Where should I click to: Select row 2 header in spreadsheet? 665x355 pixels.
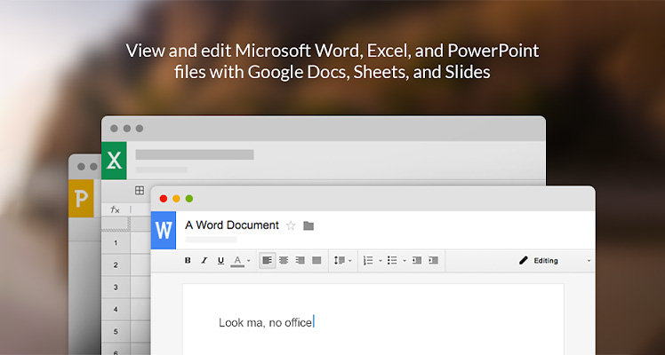tap(116, 265)
